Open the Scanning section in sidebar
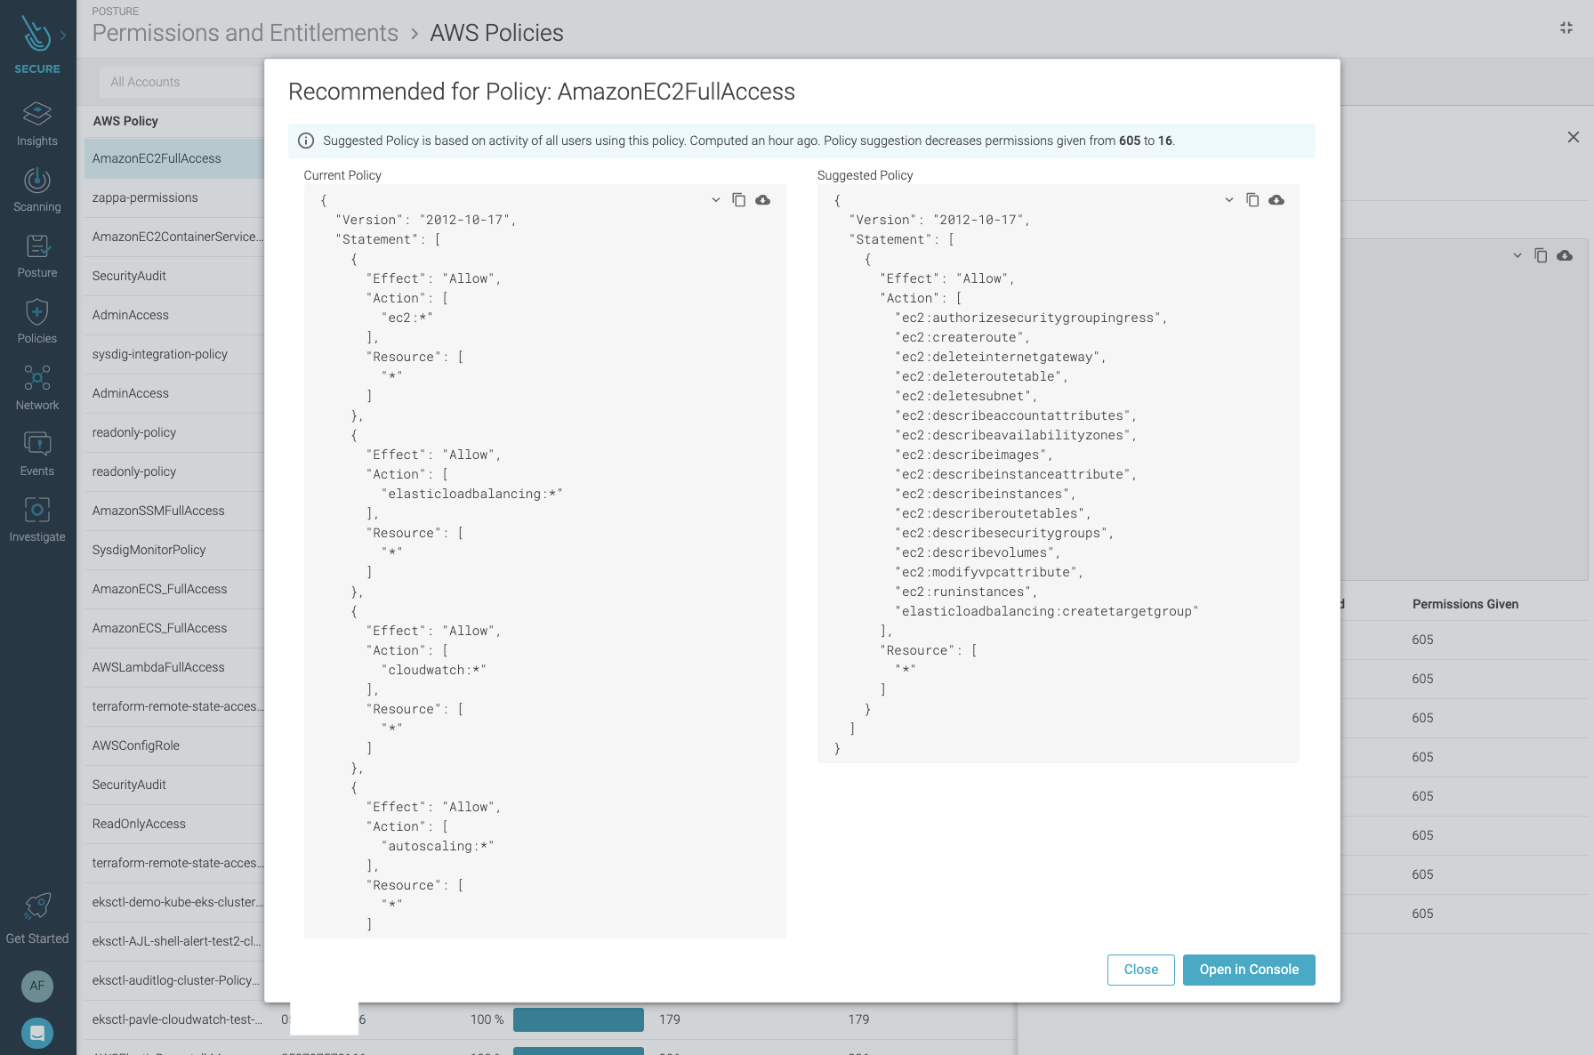This screenshot has height=1055, width=1594. pos(37,190)
